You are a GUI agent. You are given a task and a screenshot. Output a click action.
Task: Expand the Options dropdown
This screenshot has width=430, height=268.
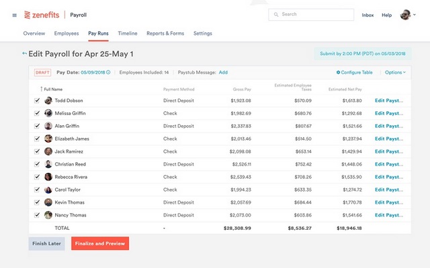396,72
